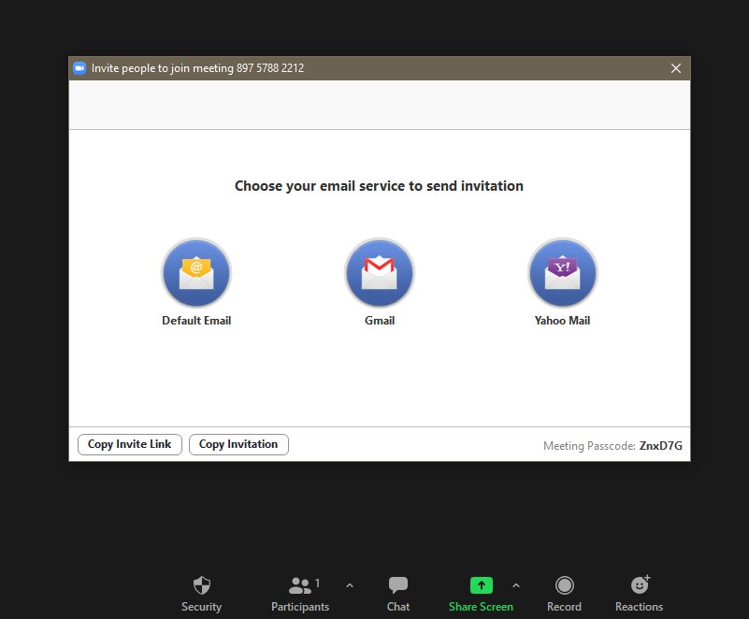Click the Yahoo Mail label text
749x619 pixels.
click(x=562, y=321)
